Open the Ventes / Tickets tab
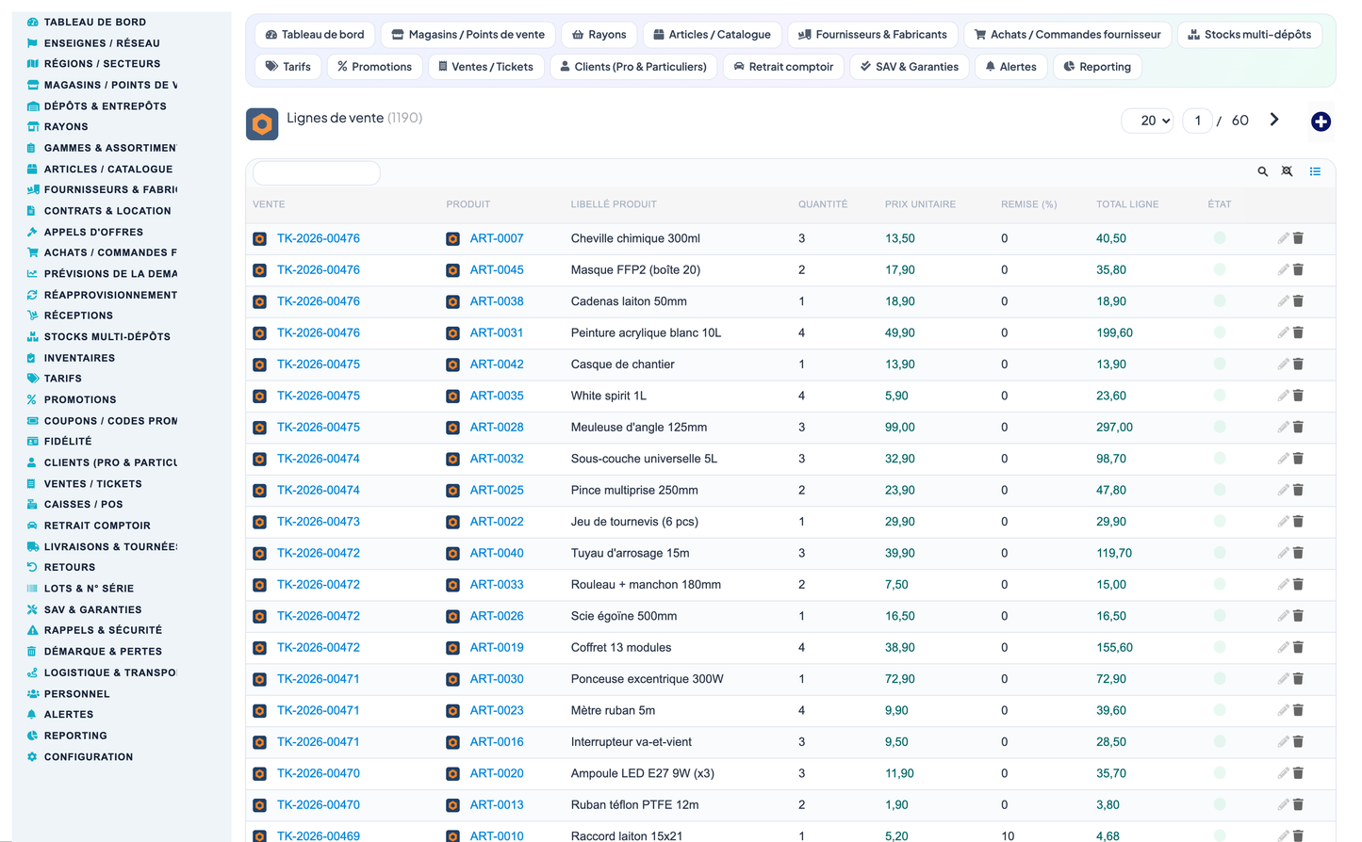The width and height of the screenshot is (1362, 842). [x=485, y=67]
